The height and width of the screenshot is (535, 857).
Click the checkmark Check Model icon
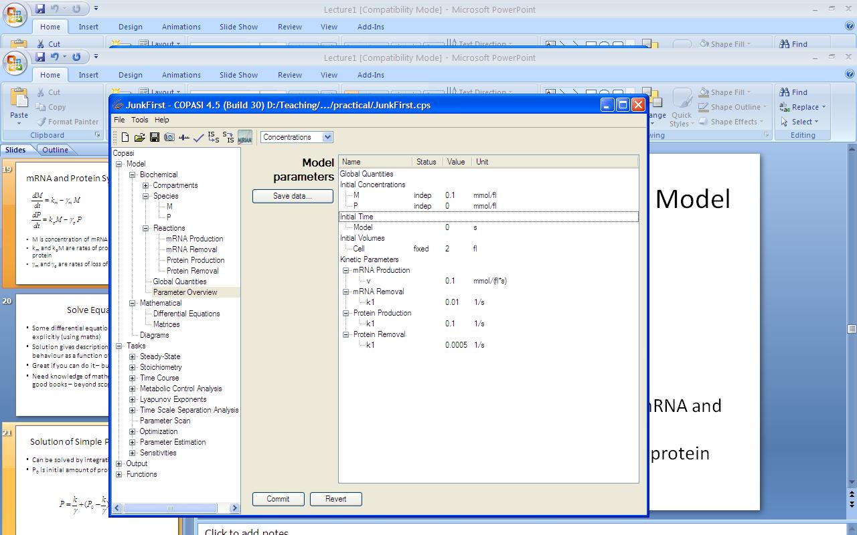[198, 138]
